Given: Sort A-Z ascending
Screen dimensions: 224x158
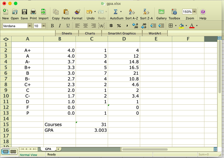Looking at the screenshot, I should (132, 12).
